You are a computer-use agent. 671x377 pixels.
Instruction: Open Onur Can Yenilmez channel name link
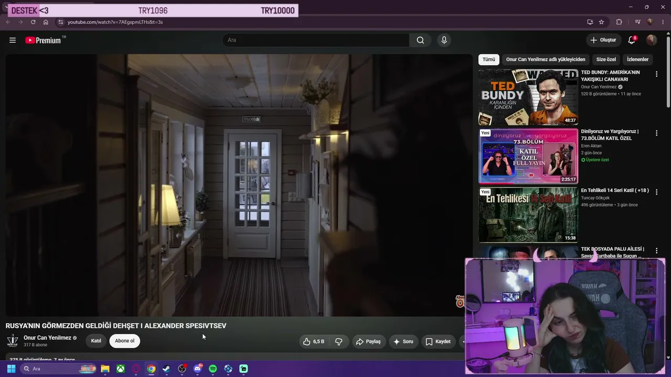(x=47, y=338)
